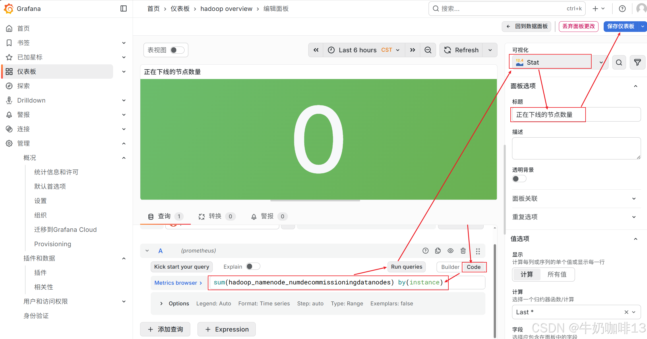The height and width of the screenshot is (339, 647).
Task: Switch to the 转换 transform tab
Action: 215,216
